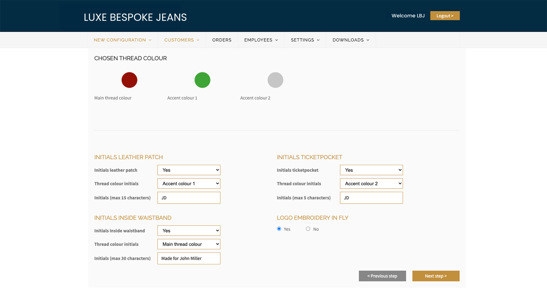Screen dimensions: 547x307
Task: Click the Logout button
Action: tap(445, 15)
